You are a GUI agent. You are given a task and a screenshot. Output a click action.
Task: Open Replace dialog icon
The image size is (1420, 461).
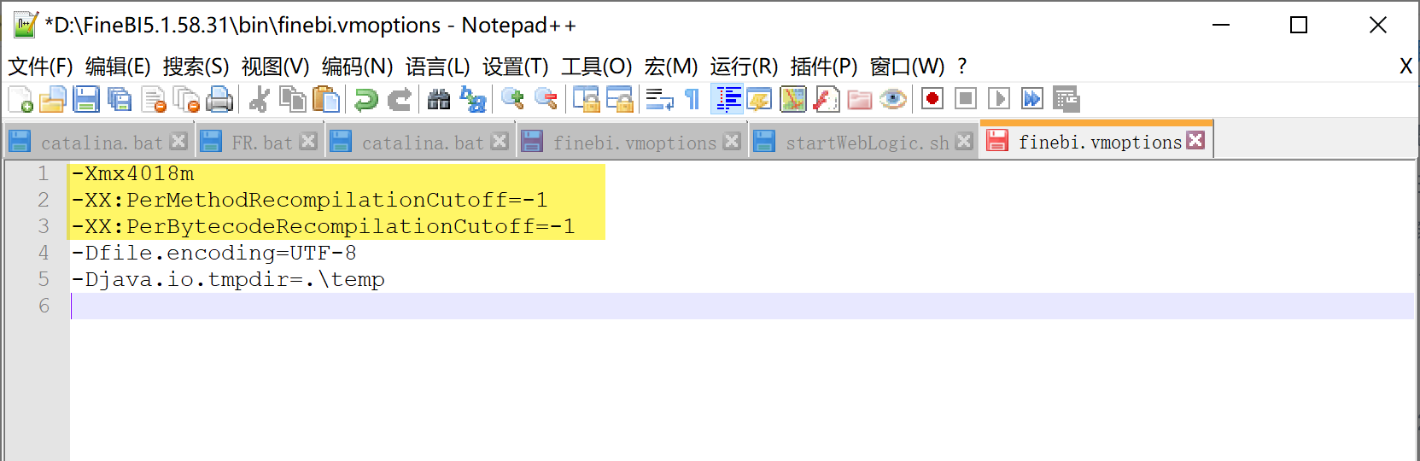pyautogui.click(x=472, y=100)
